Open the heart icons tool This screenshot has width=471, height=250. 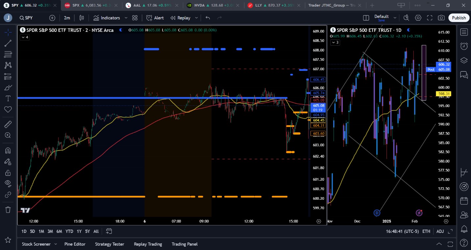(8, 109)
